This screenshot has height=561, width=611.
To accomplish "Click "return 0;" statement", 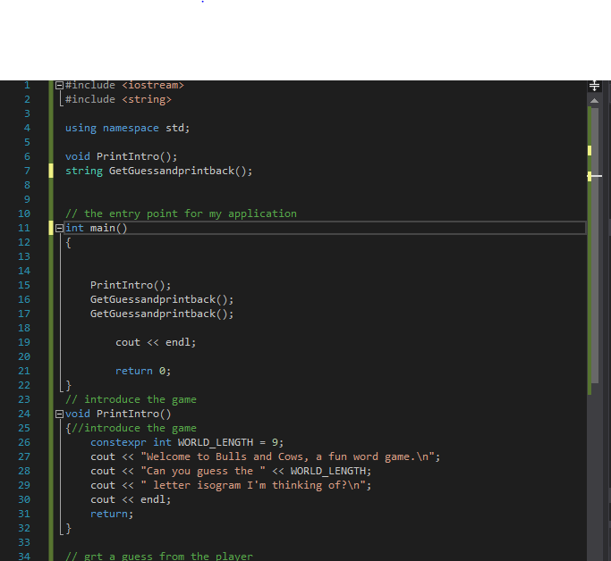I will 143,371.
